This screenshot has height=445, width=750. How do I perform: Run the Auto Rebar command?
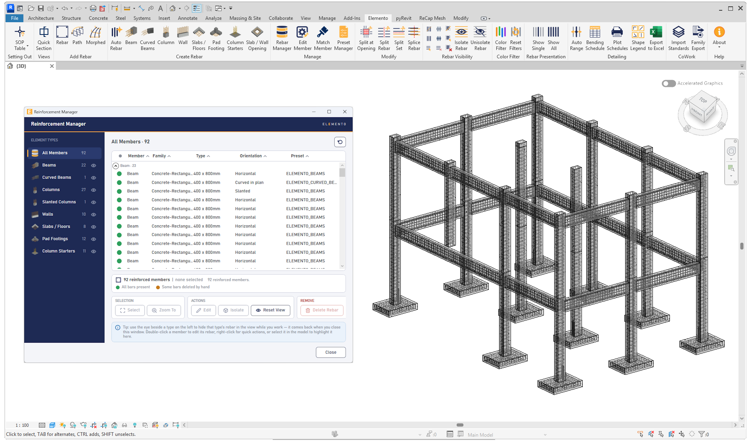[x=116, y=38]
